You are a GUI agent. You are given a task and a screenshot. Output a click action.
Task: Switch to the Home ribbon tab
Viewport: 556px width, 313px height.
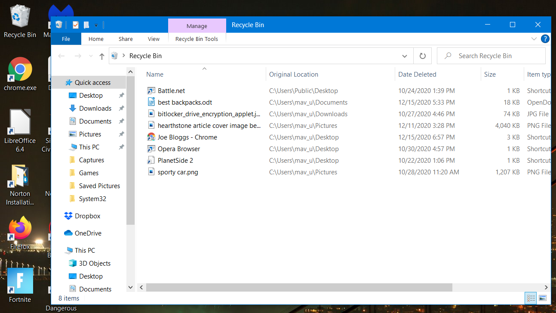[x=96, y=39]
